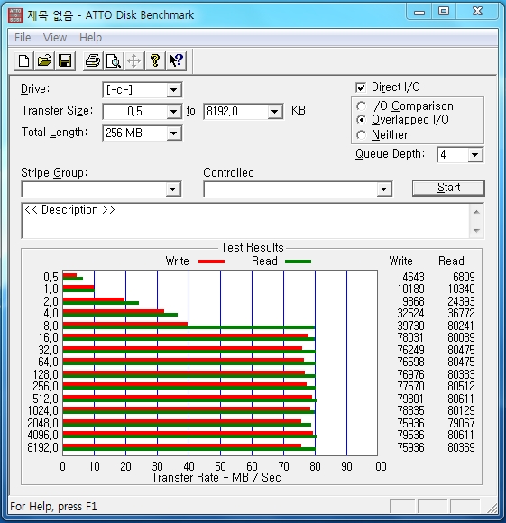Expand the Controlled dropdown
506x523 pixels.
tap(384, 189)
